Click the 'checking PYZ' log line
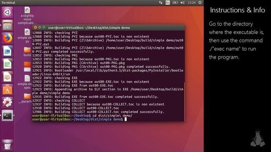Screen dimensions: 271x152 pos(55,33)
